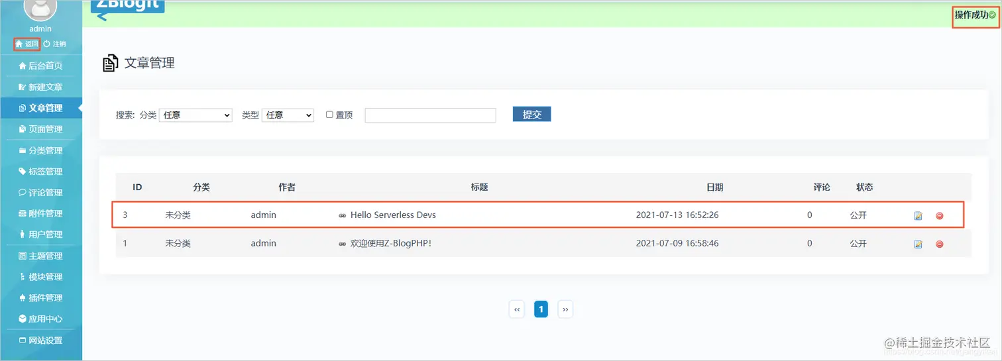Edit the 欢迎使用Z-BlogPHP article

click(918, 244)
